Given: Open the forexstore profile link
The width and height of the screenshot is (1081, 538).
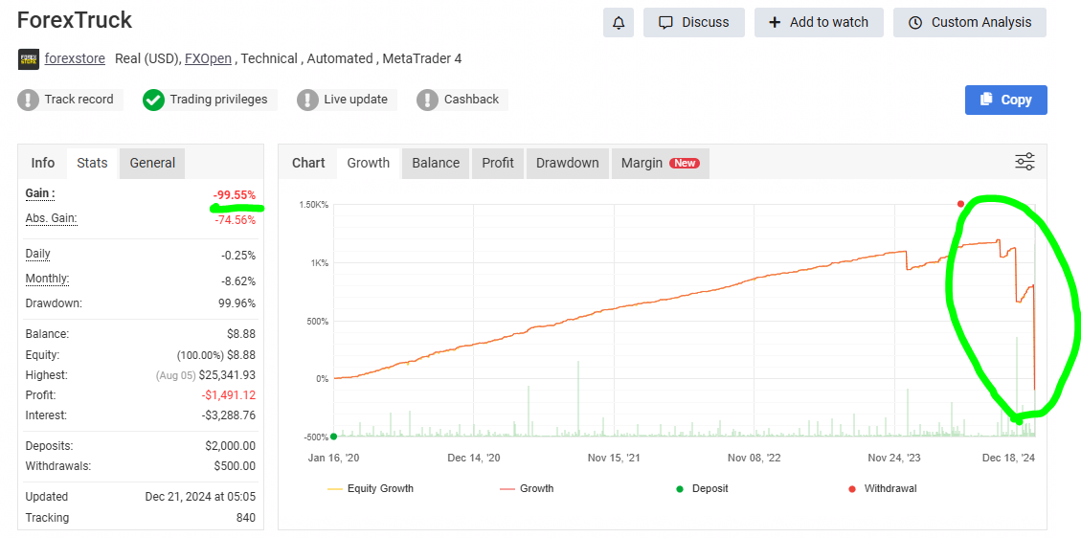Looking at the screenshot, I should [75, 58].
